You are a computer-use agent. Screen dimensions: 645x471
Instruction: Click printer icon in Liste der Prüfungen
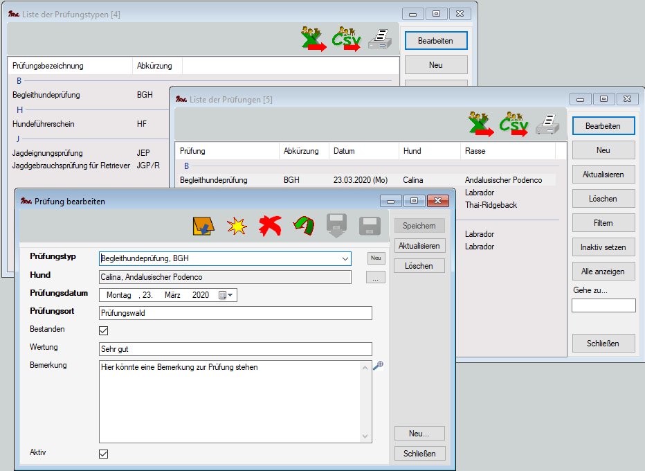pos(548,125)
